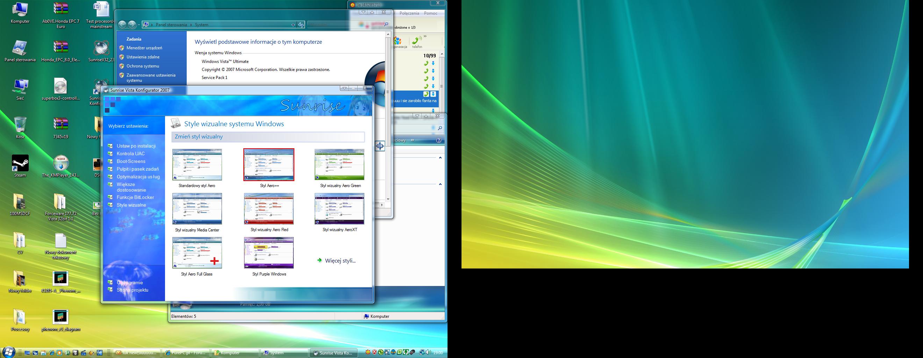The height and width of the screenshot is (358, 923).
Task: Go back in System window
Action: pos(122,24)
